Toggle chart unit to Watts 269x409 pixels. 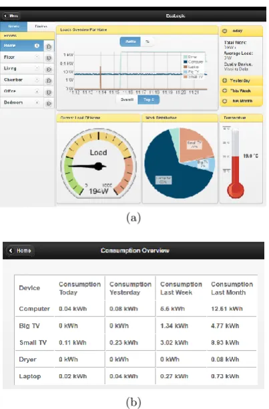(130, 42)
